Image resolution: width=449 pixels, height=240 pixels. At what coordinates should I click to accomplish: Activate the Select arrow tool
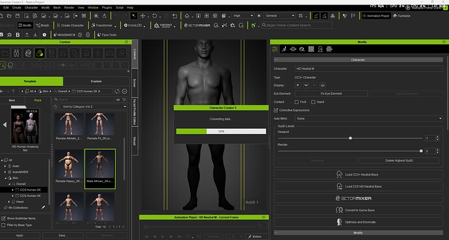[x=134, y=16]
